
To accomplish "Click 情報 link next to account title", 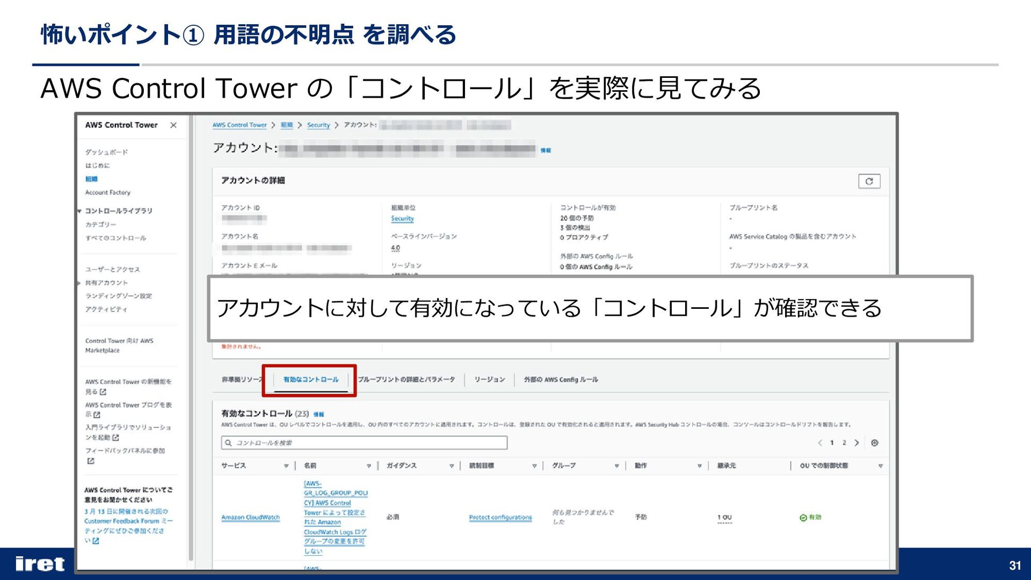I will coord(546,151).
